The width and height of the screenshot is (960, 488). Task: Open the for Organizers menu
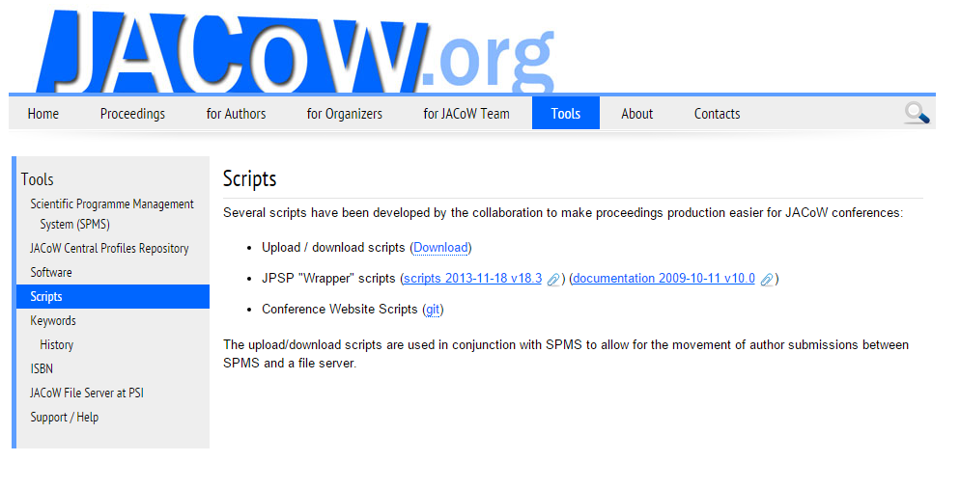(x=344, y=114)
